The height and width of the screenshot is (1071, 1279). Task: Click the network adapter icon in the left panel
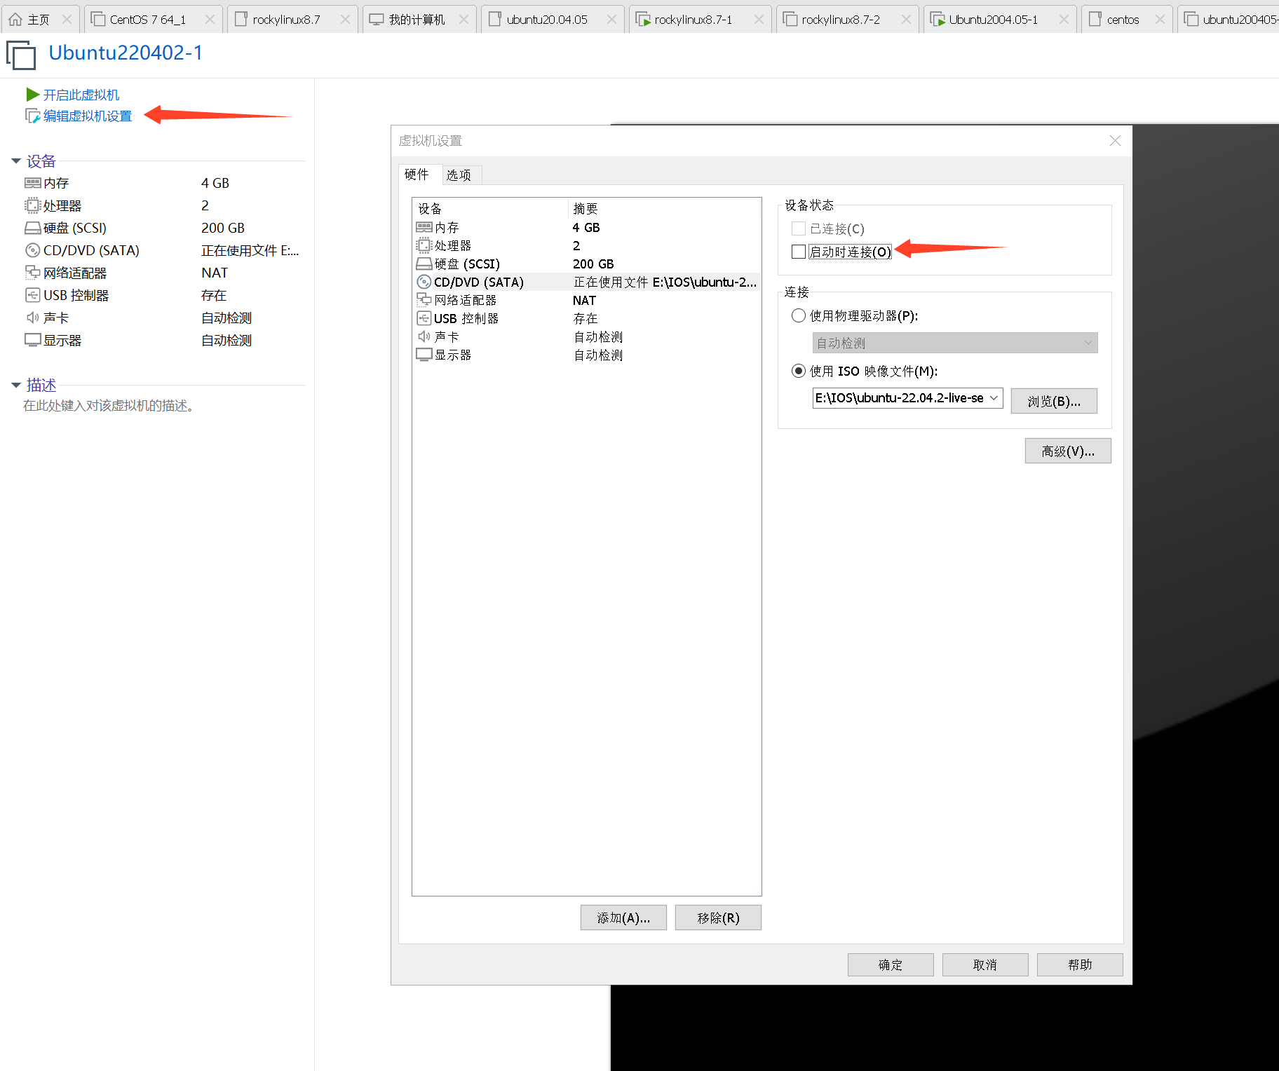pyautogui.click(x=32, y=273)
